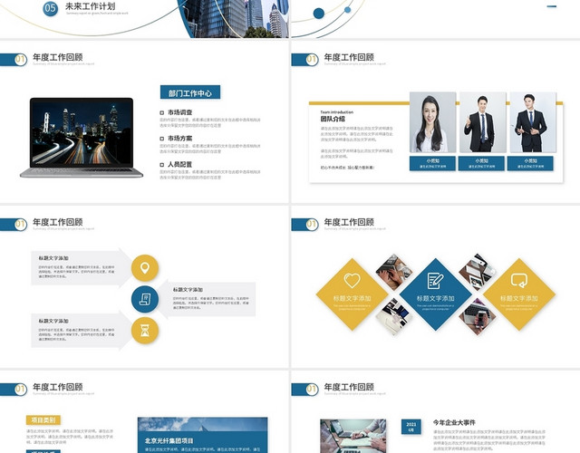Click the 01 badge on the arrow diagram slide
Image resolution: width=580 pixels, height=453 pixels.
click(x=20, y=225)
